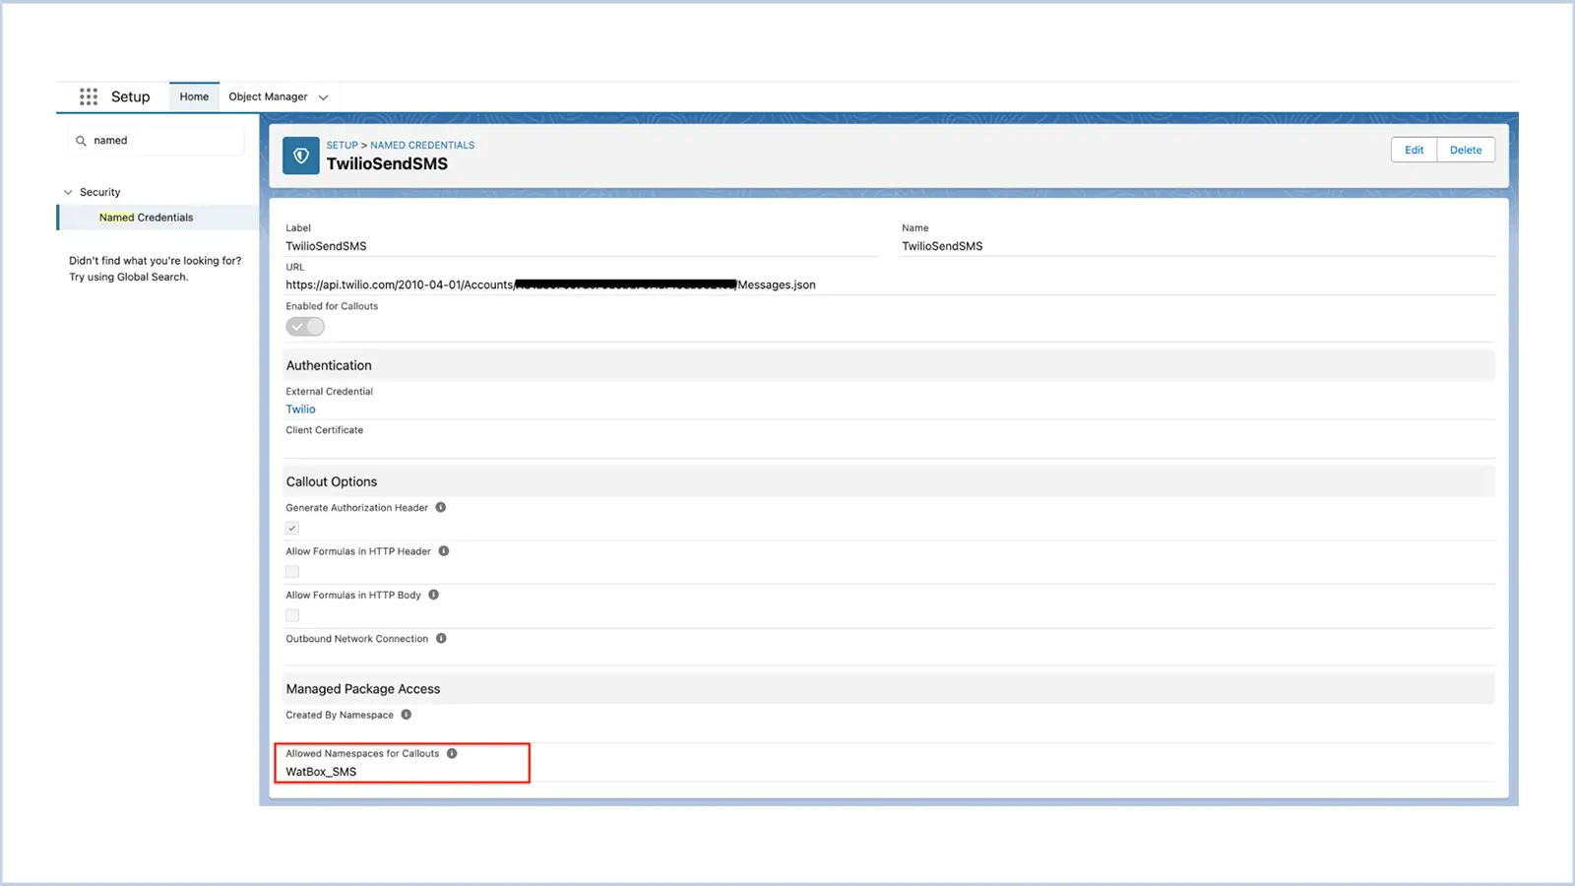Toggle Allow Formulas in HTTP Body checkbox
The image size is (1575, 886).
[292, 615]
